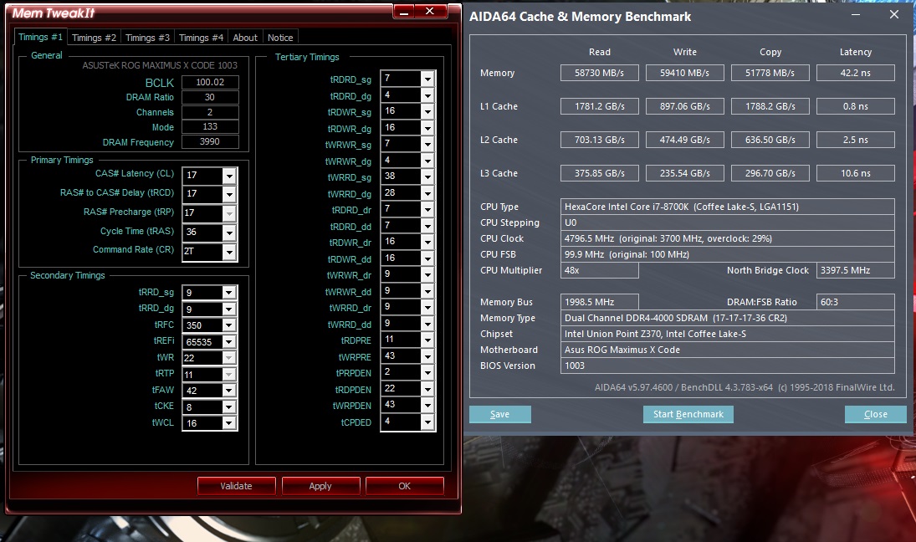Click BIOS Version value 1003
Screen dimensions: 916x542
[727, 366]
